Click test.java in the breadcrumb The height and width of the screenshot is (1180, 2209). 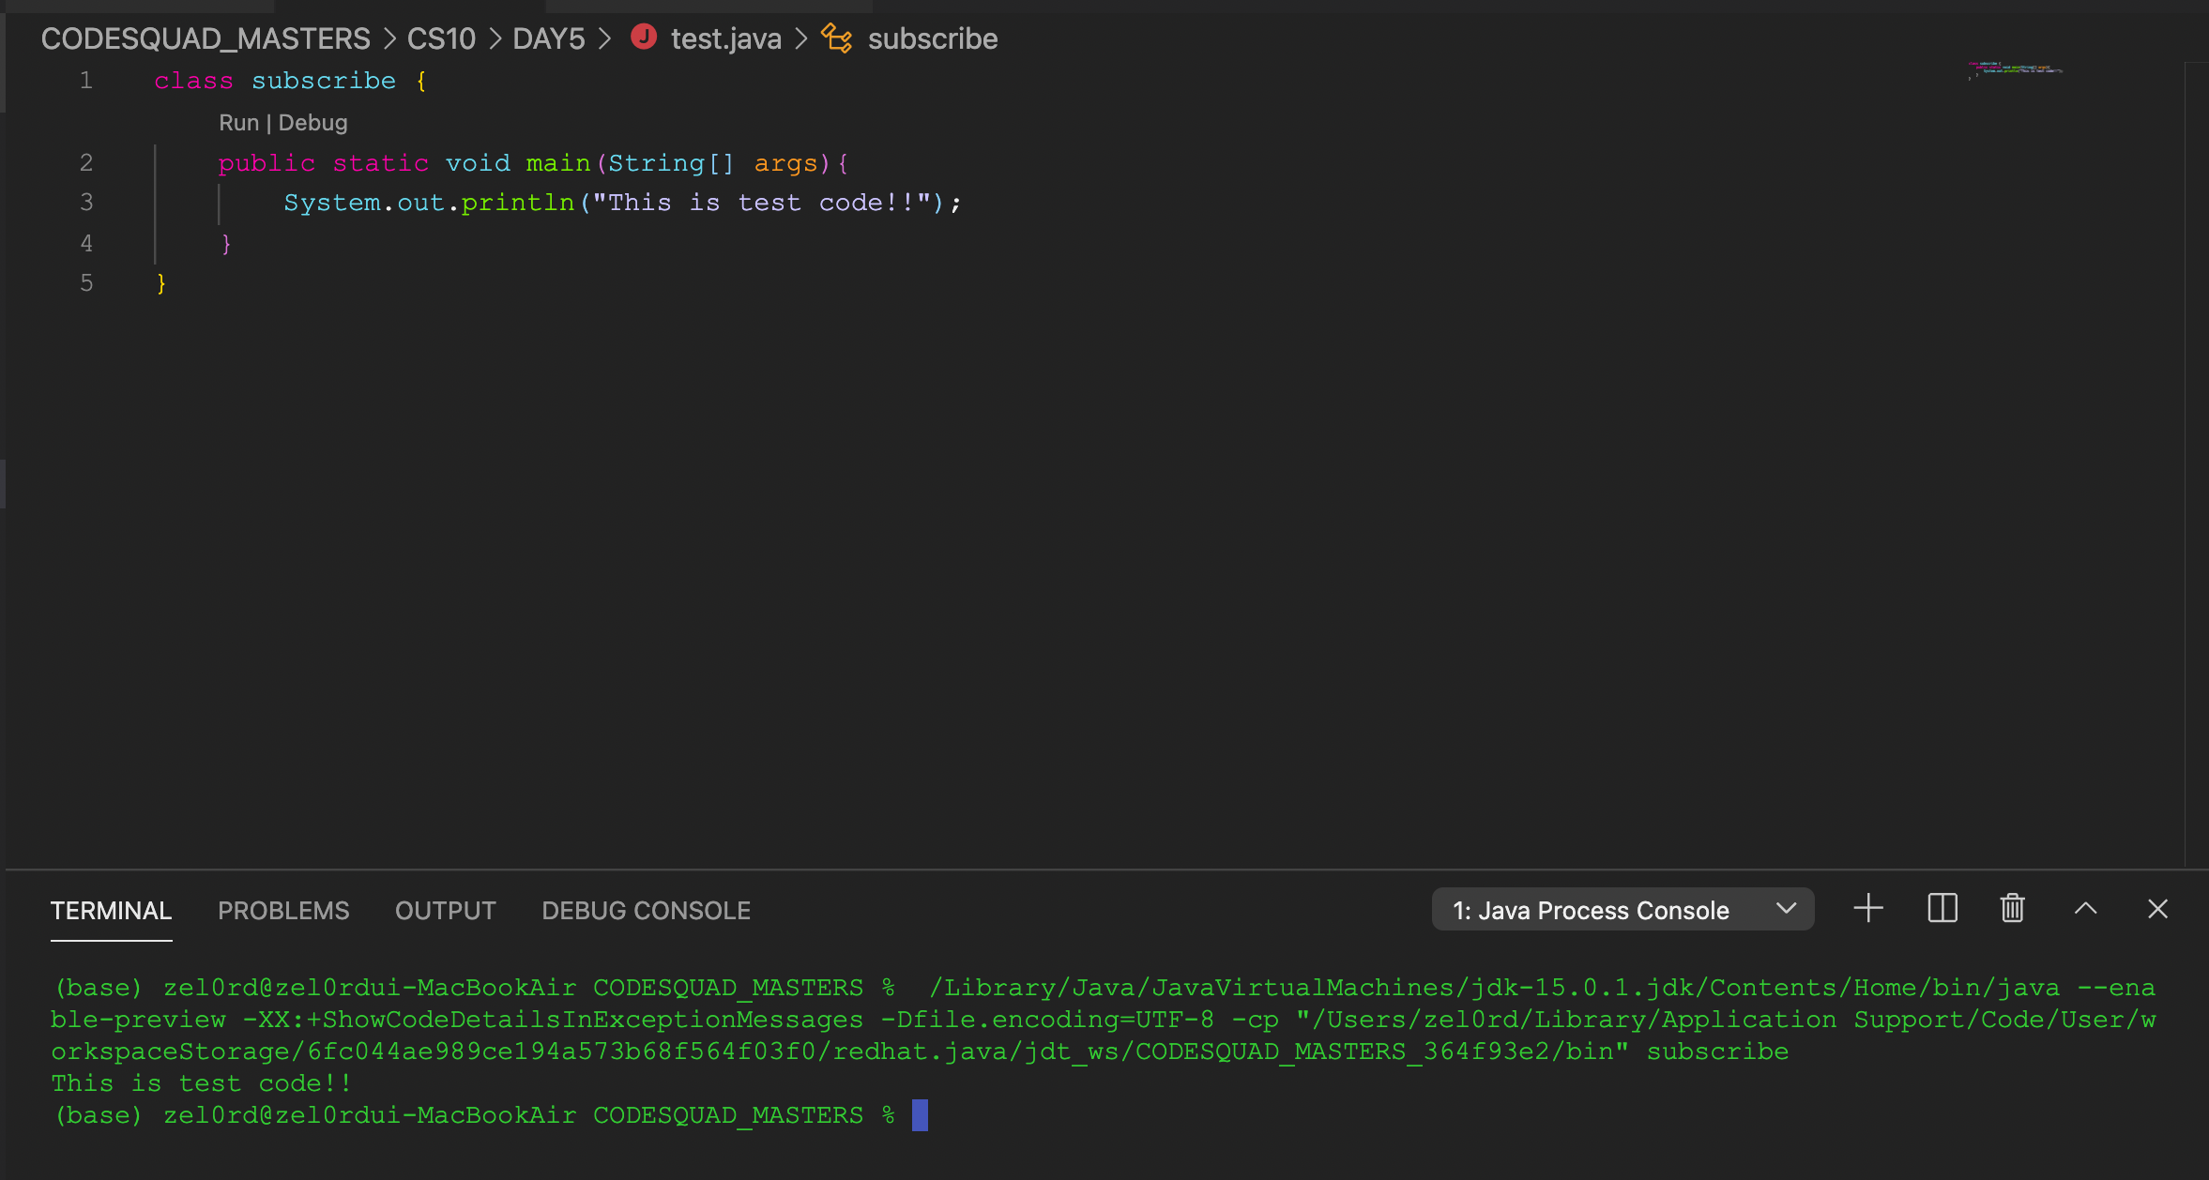[725, 38]
